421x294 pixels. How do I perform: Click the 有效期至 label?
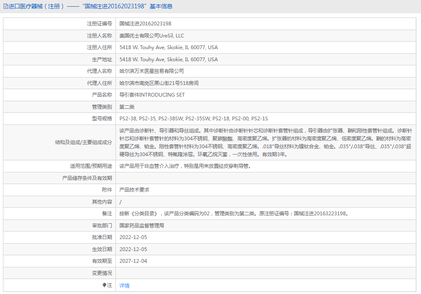(102, 261)
